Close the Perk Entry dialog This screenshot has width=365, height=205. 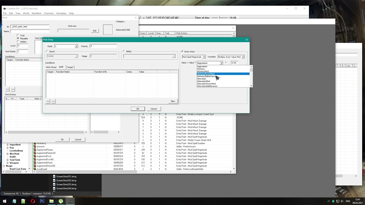coord(247,40)
